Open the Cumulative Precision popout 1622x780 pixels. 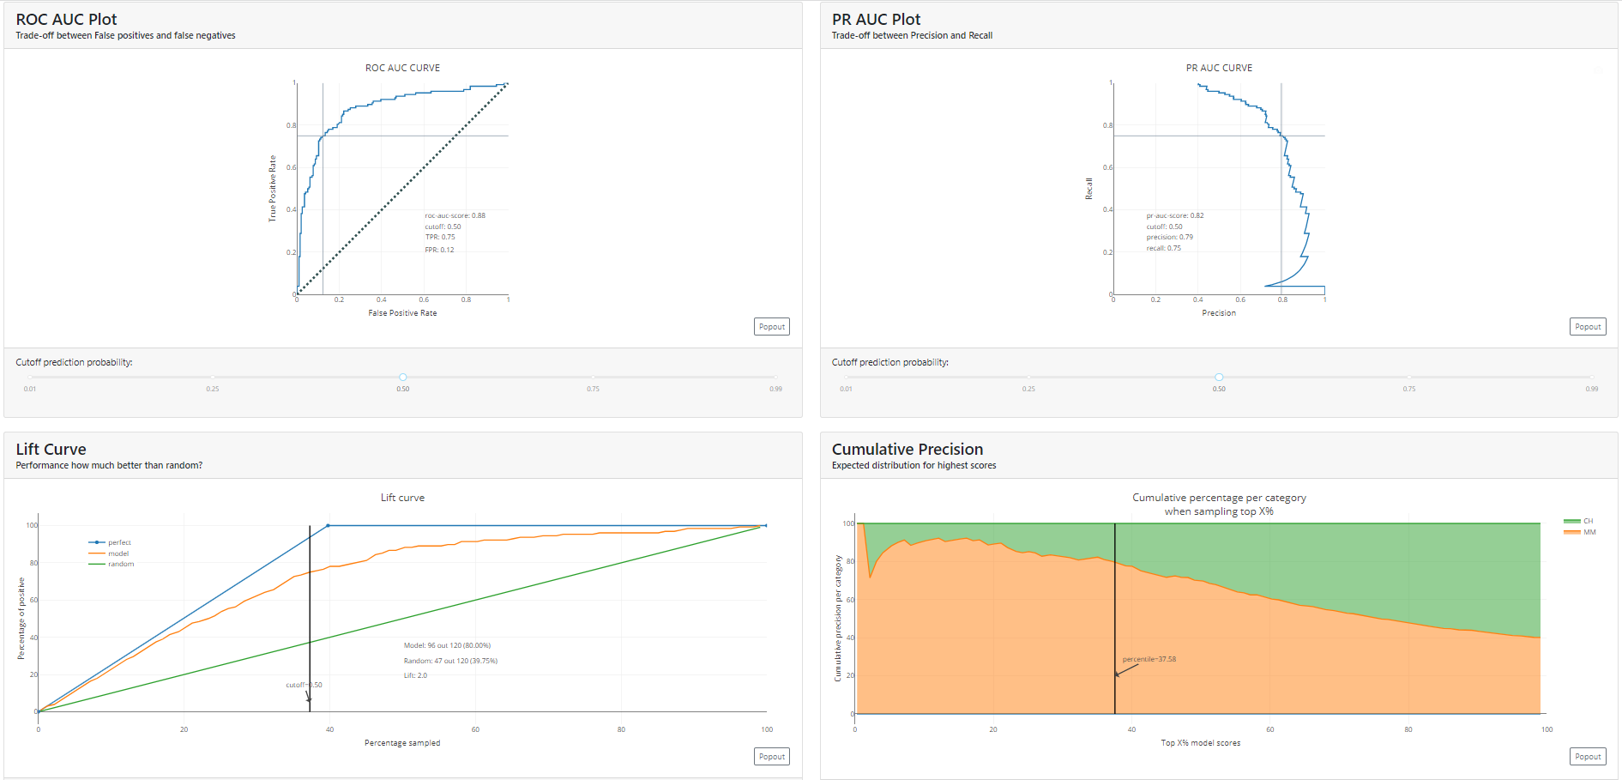tap(1588, 757)
